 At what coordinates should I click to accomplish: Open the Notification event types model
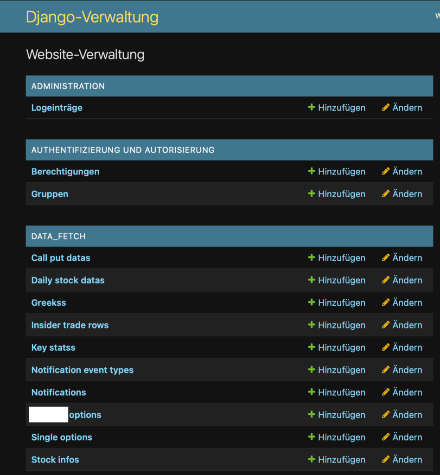(x=82, y=370)
